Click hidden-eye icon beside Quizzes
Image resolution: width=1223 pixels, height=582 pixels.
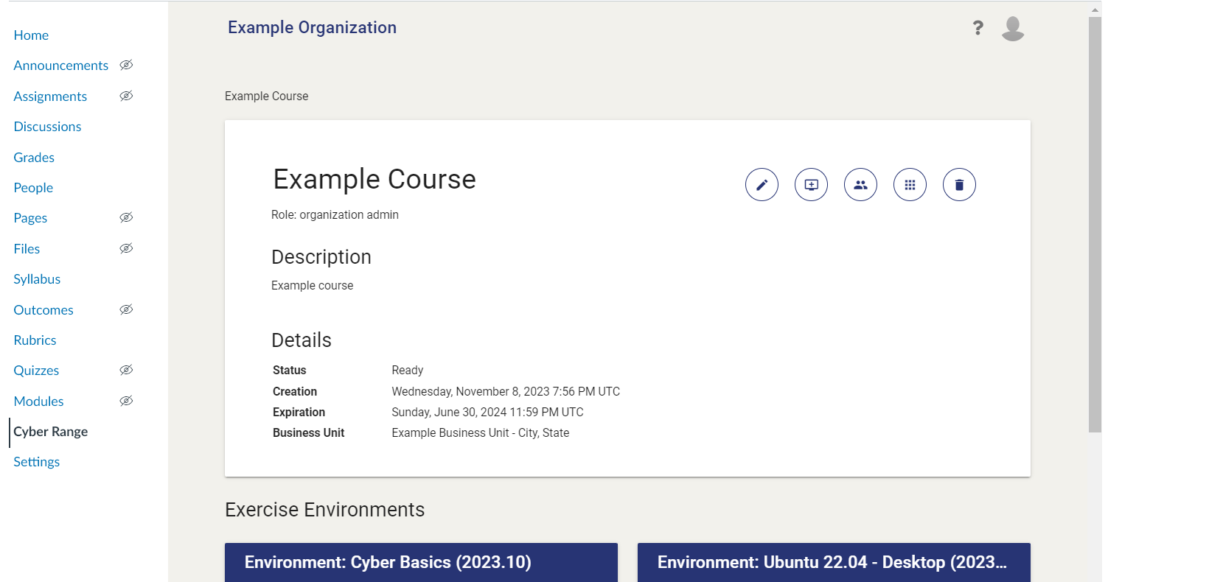[126, 371]
